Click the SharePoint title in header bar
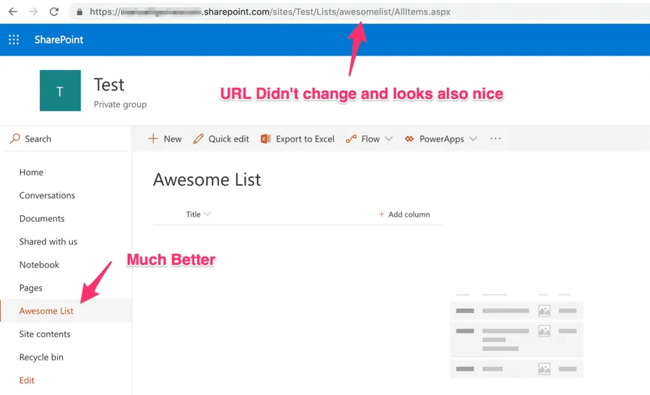The image size is (650, 395). point(58,40)
